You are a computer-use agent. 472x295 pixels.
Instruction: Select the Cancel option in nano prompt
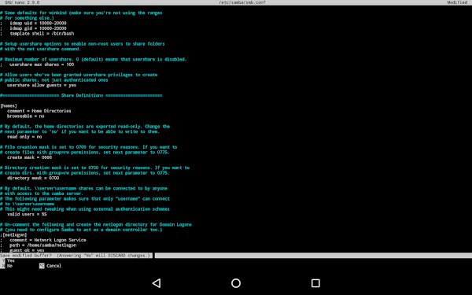tap(50, 266)
